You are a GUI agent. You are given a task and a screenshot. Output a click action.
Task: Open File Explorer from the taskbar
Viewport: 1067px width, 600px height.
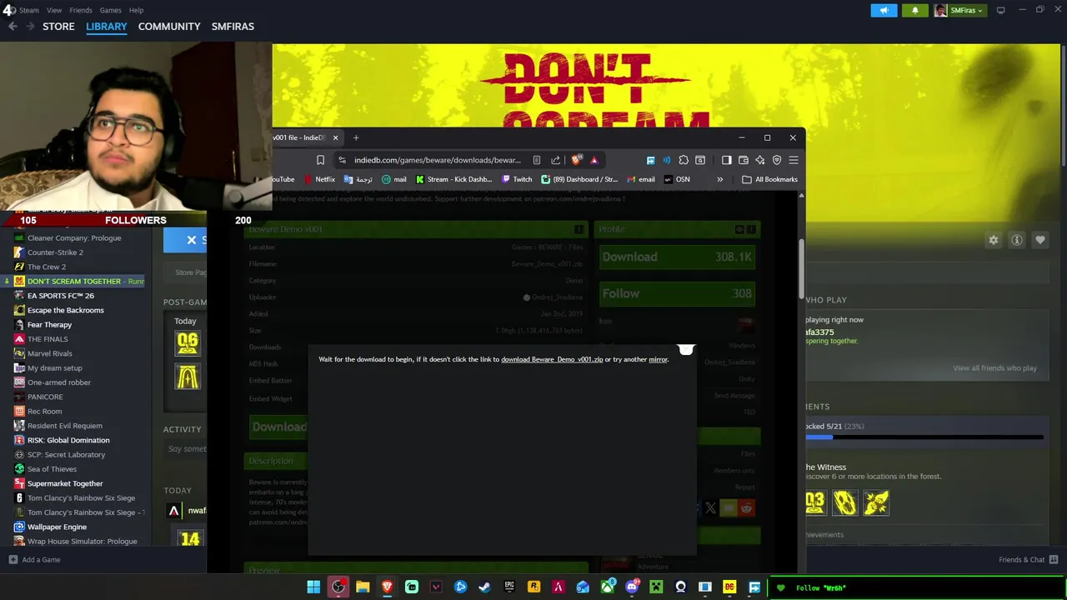click(x=363, y=587)
